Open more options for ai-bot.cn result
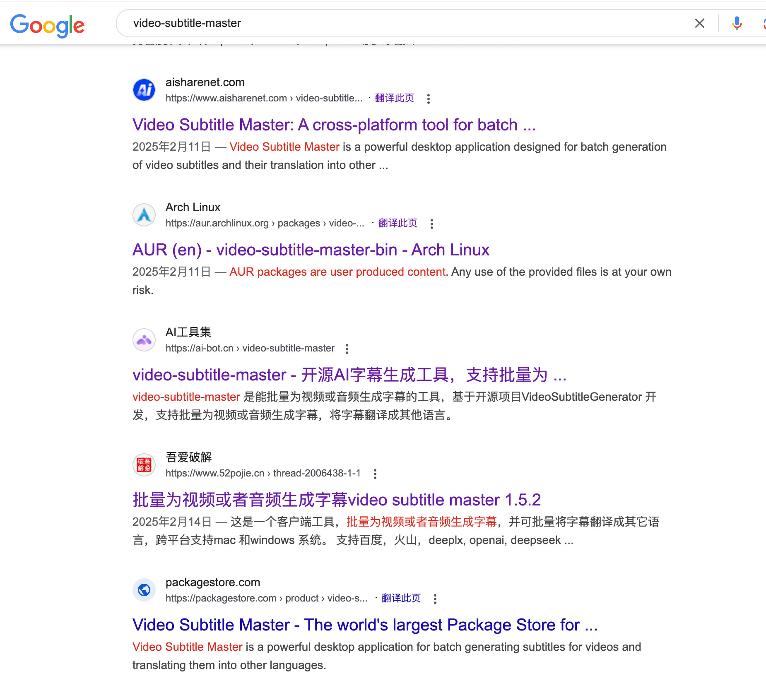Viewport: 766px width, 693px height. [x=347, y=349]
